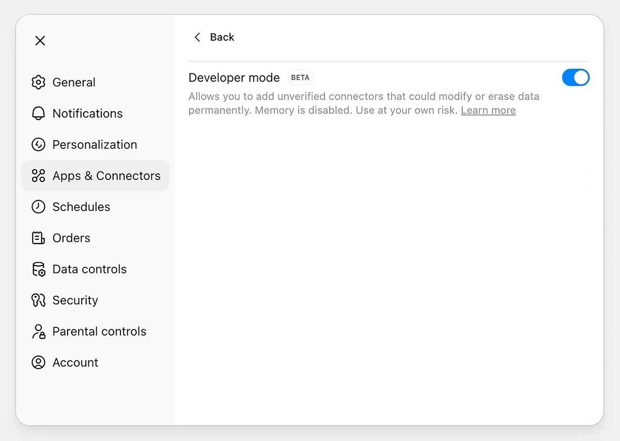Open the Learn more link
This screenshot has height=441, width=620.
[x=488, y=110]
